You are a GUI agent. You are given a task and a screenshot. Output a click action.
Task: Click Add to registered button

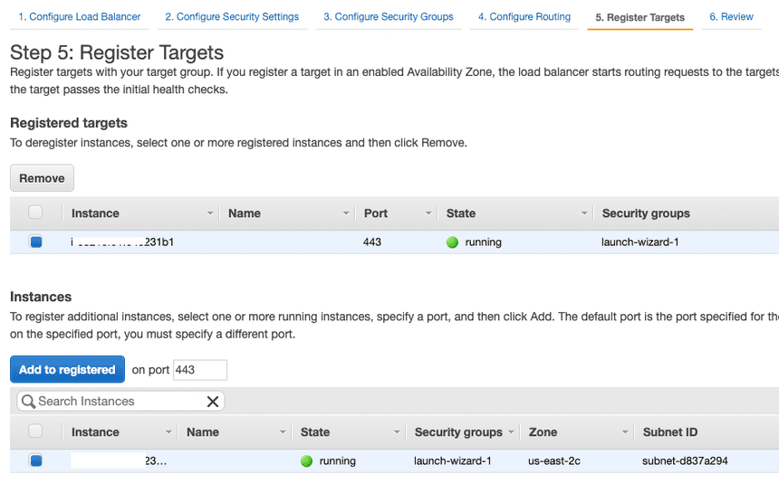pos(67,369)
